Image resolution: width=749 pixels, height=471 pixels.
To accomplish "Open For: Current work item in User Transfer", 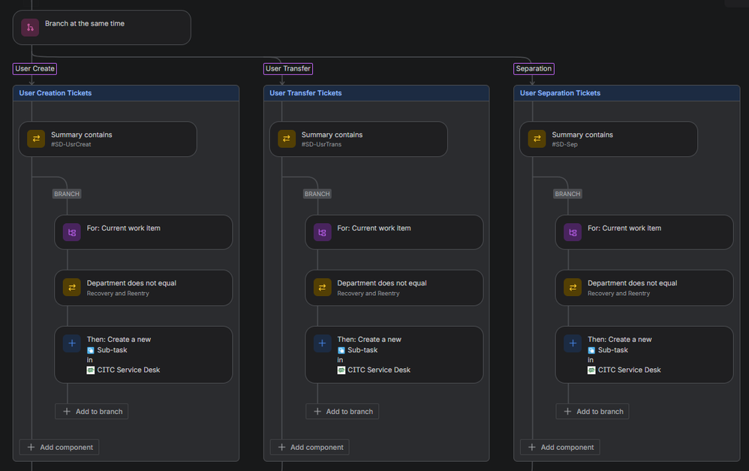I will [x=394, y=232].
